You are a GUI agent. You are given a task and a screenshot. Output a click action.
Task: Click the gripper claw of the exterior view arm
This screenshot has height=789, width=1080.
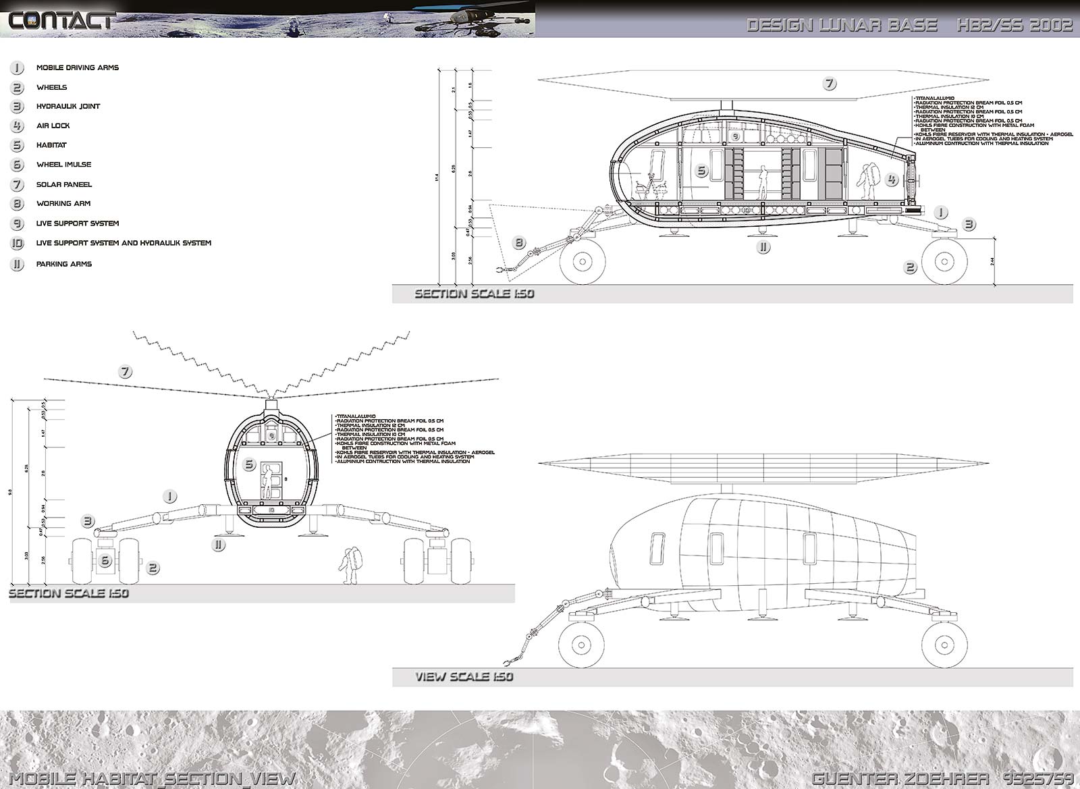[507, 662]
